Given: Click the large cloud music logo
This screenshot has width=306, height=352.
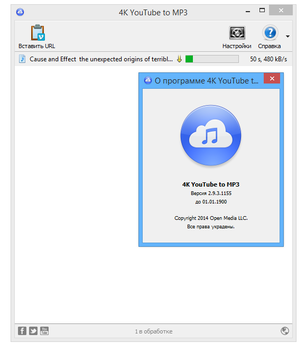Looking at the screenshot, I should [x=210, y=135].
